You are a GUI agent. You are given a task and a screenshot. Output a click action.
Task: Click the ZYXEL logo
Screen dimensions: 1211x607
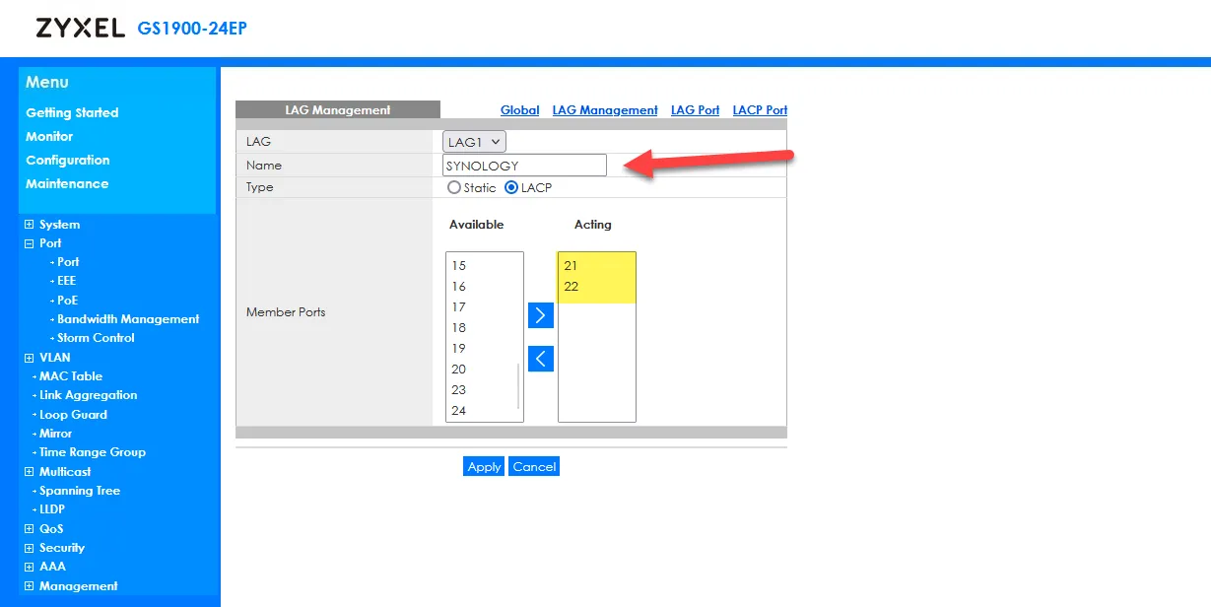pos(80,29)
